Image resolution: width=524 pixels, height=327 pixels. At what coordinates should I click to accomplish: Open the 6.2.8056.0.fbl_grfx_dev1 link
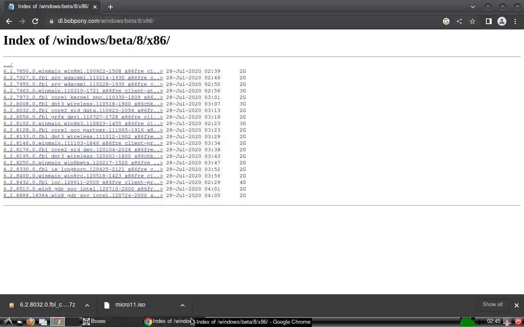click(83, 117)
